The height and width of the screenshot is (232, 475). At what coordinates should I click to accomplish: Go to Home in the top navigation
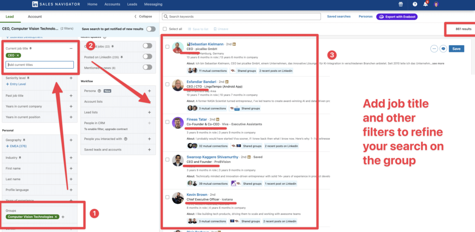pyautogui.click(x=92, y=4)
